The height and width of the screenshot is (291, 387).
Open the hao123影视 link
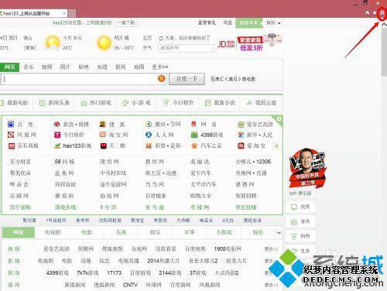(74, 146)
